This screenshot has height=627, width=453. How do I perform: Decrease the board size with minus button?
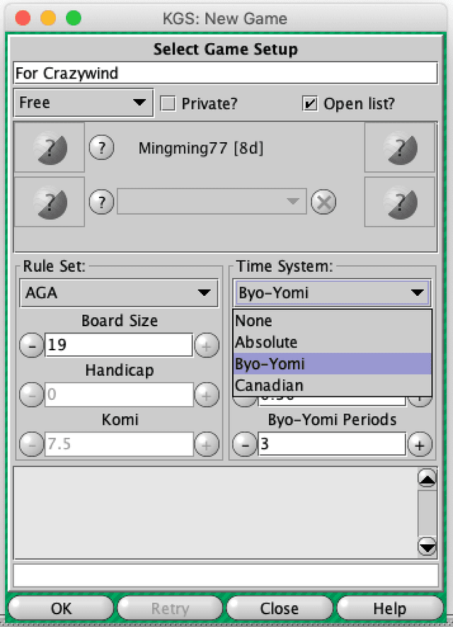(32, 345)
